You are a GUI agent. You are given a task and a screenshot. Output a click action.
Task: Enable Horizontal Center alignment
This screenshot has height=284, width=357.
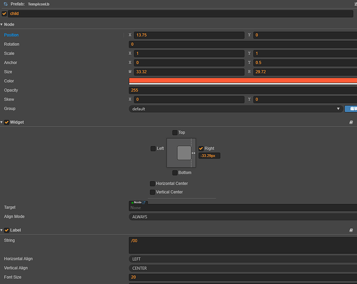click(152, 183)
